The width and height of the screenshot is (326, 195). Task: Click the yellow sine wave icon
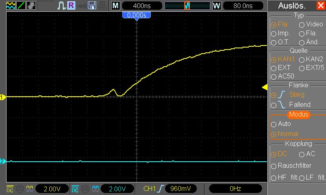[x=11, y=5]
